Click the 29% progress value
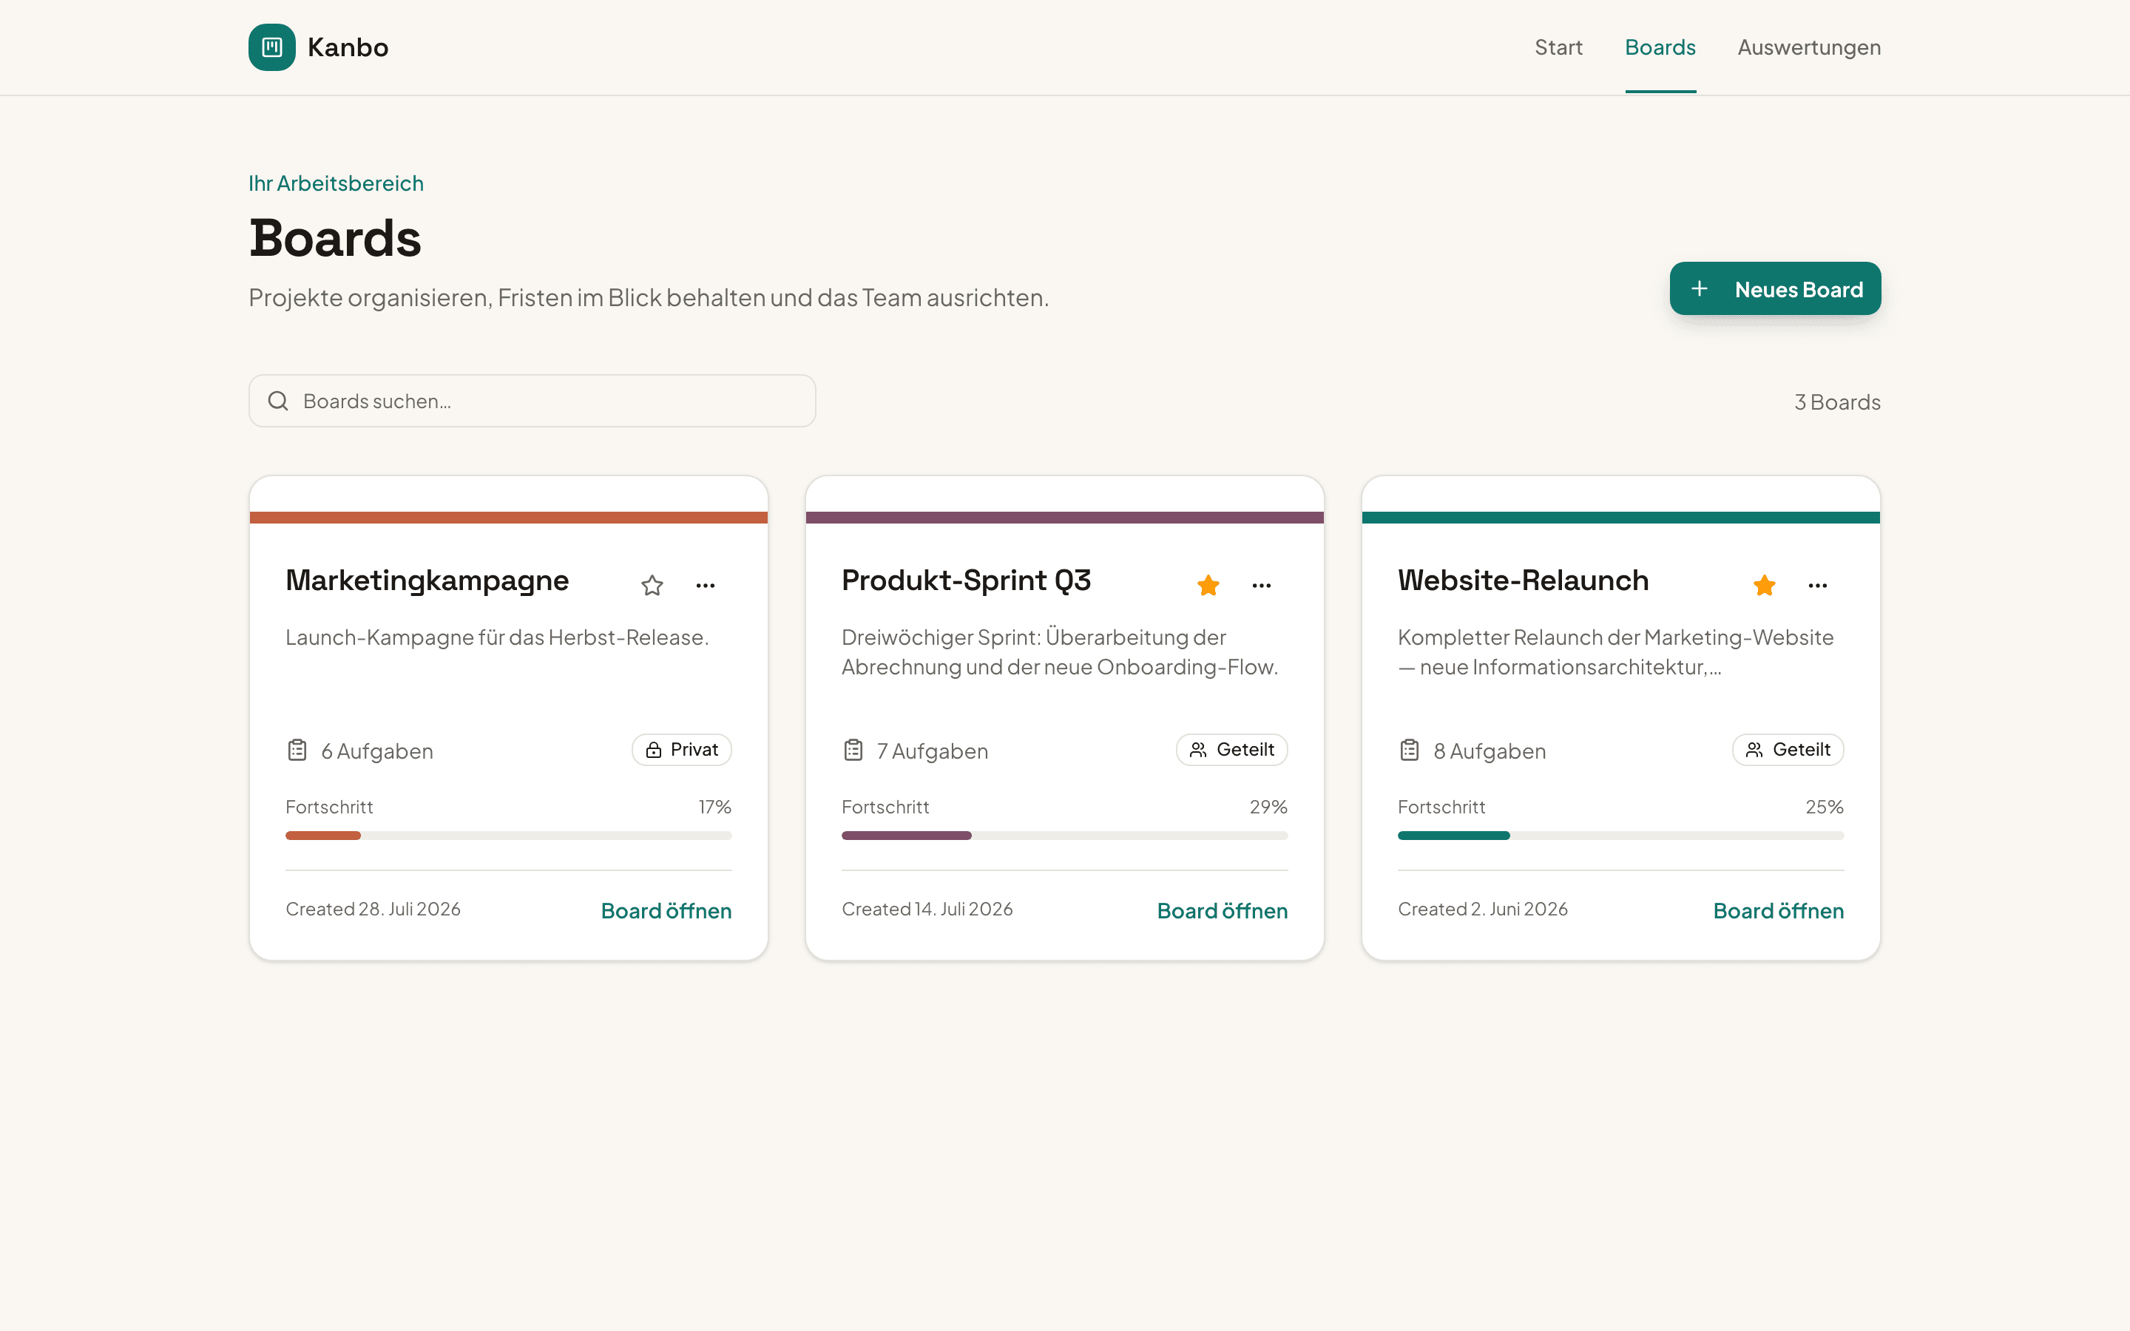This screenshot has height=1331, width=2130. [1269, 807]
